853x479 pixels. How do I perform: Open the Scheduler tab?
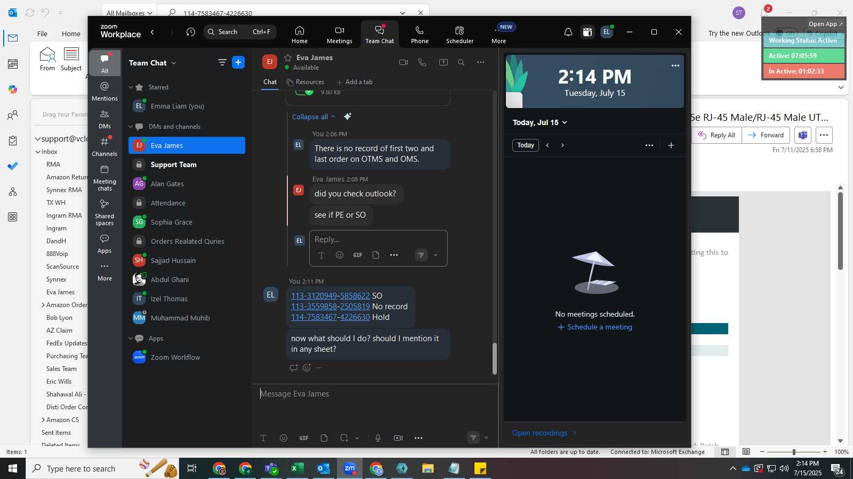tap(460, 35)
